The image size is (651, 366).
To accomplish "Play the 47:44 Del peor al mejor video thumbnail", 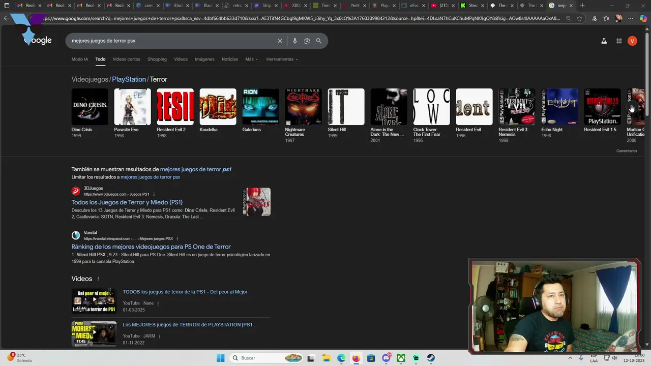I will click(x=94, y=301).
